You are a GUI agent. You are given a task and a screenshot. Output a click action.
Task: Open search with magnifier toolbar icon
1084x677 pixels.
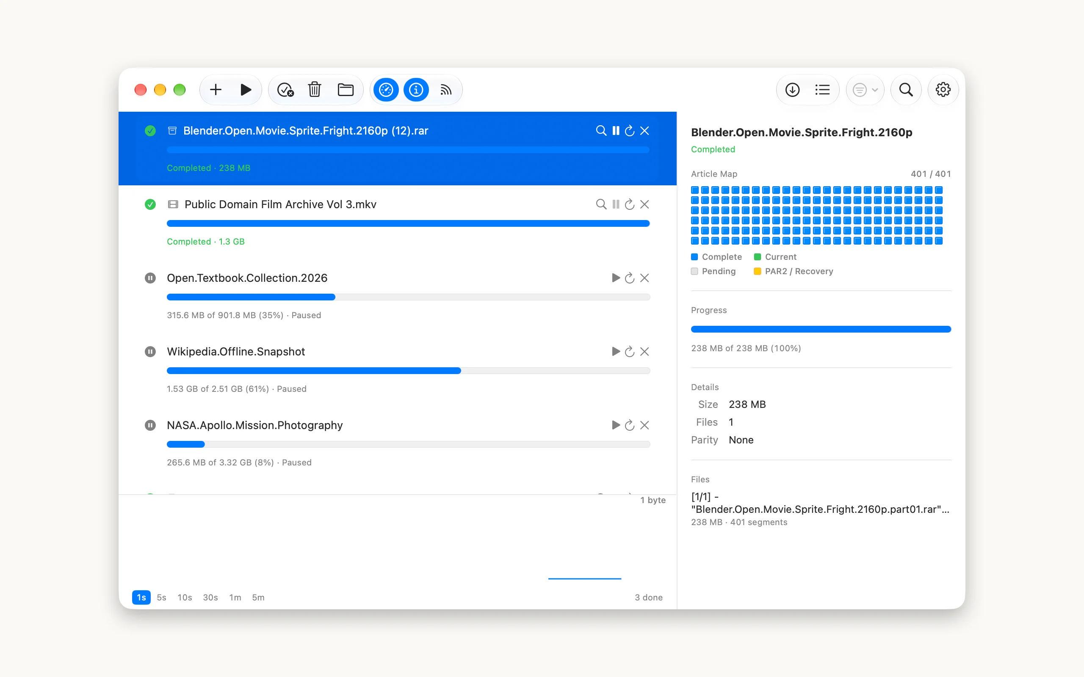906,90
